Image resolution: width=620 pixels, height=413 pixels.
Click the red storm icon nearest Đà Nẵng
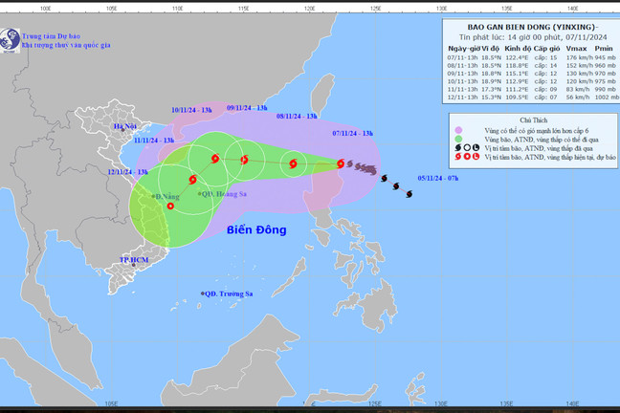point(170,205)
